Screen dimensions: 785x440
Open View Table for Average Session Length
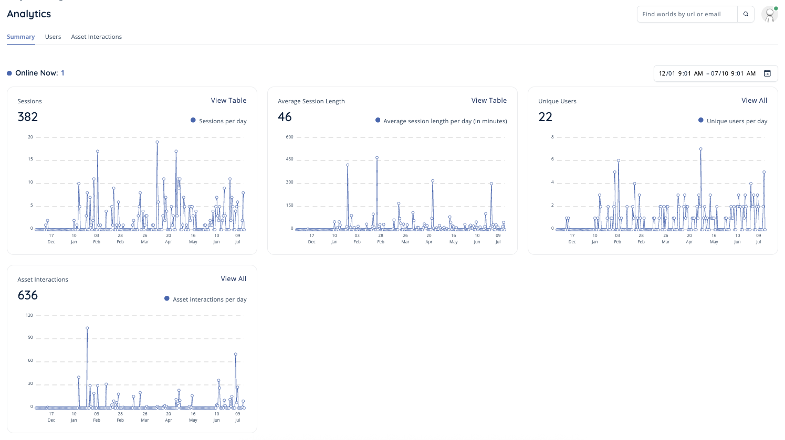click(x=489, y=100)
